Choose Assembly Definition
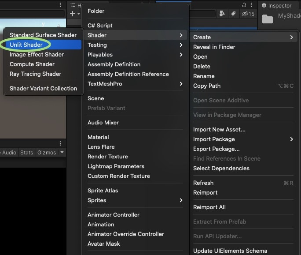Image resolution: width=301 pixels, height=255 pixels. point(136,64)
